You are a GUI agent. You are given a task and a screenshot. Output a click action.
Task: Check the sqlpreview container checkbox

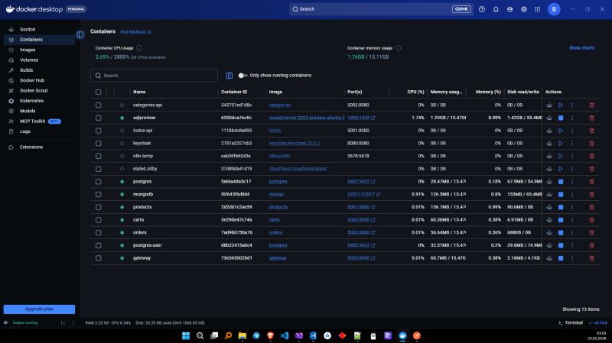click(x=99, y=118)
